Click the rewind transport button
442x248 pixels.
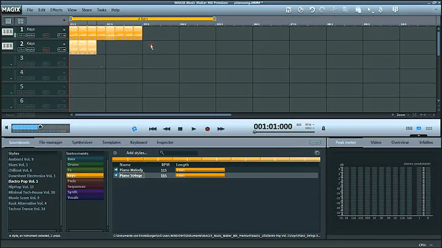166,129
